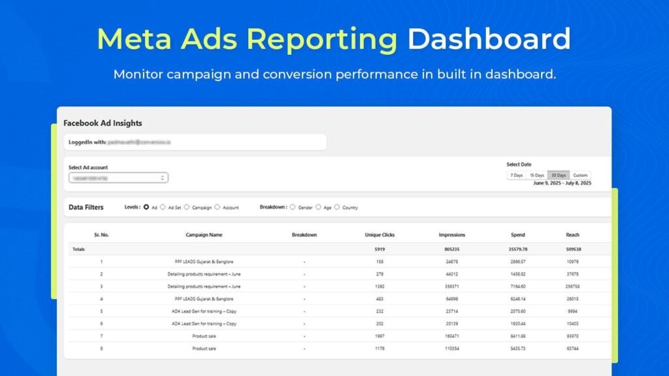Click the Totals row label
Screen dimensions: 669x376
78,249
